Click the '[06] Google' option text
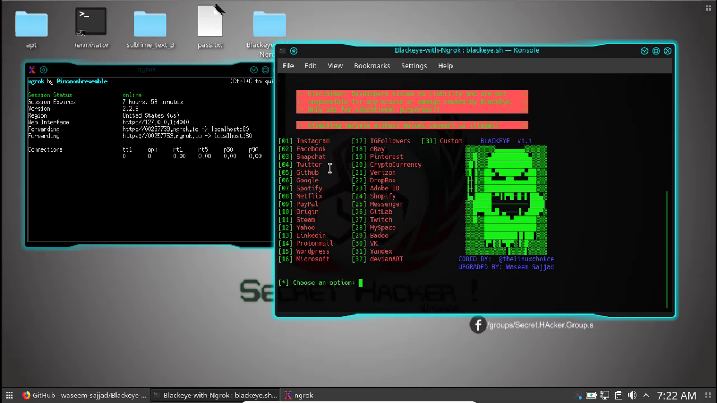The image size is (717, 403). click(x=299, y=180)
